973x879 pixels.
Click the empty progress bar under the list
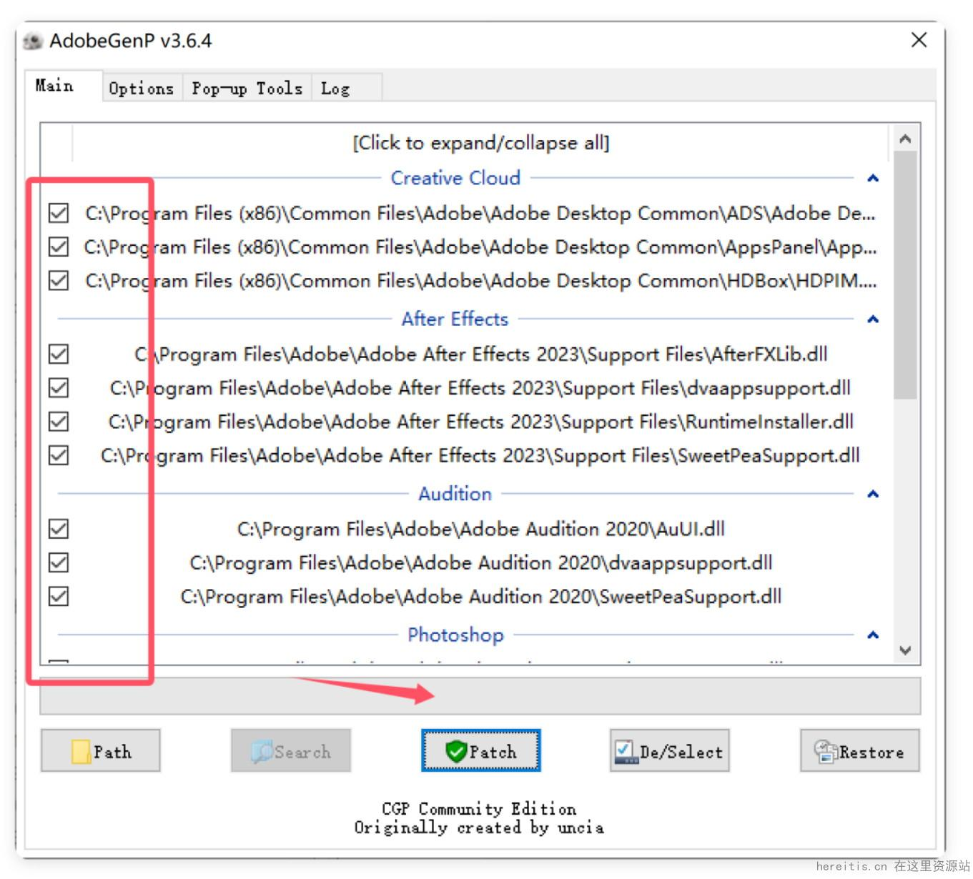(x=480, y=696)
